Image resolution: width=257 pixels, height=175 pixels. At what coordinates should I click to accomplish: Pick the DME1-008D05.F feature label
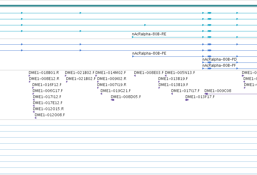coord(126,97)
